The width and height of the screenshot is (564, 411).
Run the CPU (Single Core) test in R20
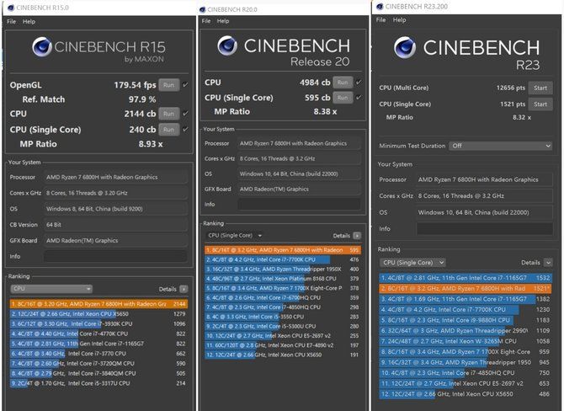[x=342, y=97]
